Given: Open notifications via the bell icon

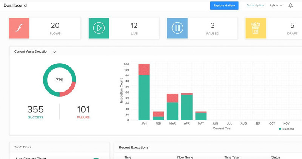Looking at the screenshot, I should coord(290,5).
